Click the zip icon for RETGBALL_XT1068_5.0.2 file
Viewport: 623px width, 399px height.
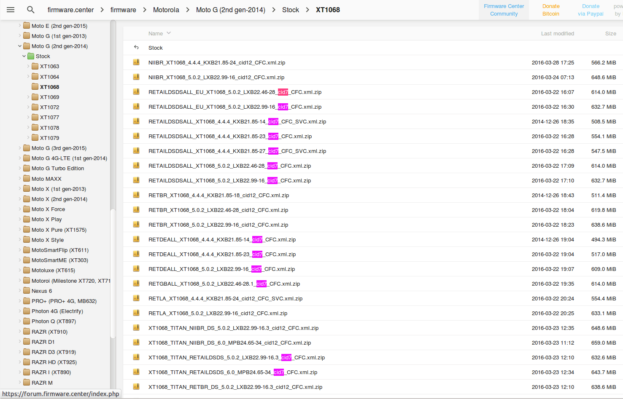[x=136, y=284]
